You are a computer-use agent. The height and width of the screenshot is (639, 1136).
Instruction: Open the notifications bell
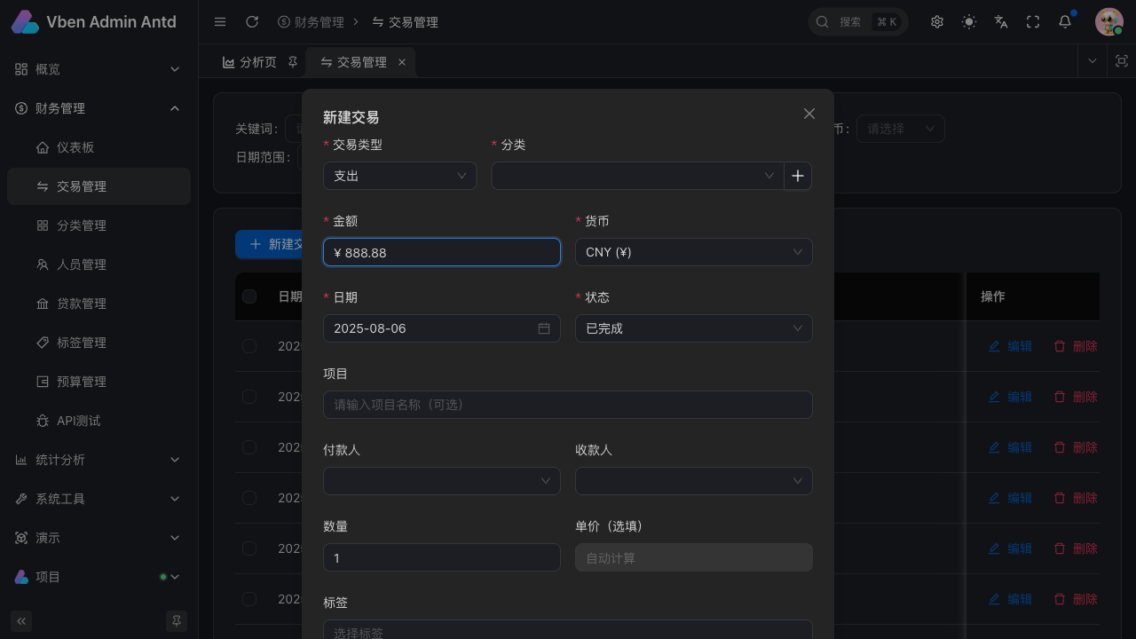click(x=1065, y=22)
